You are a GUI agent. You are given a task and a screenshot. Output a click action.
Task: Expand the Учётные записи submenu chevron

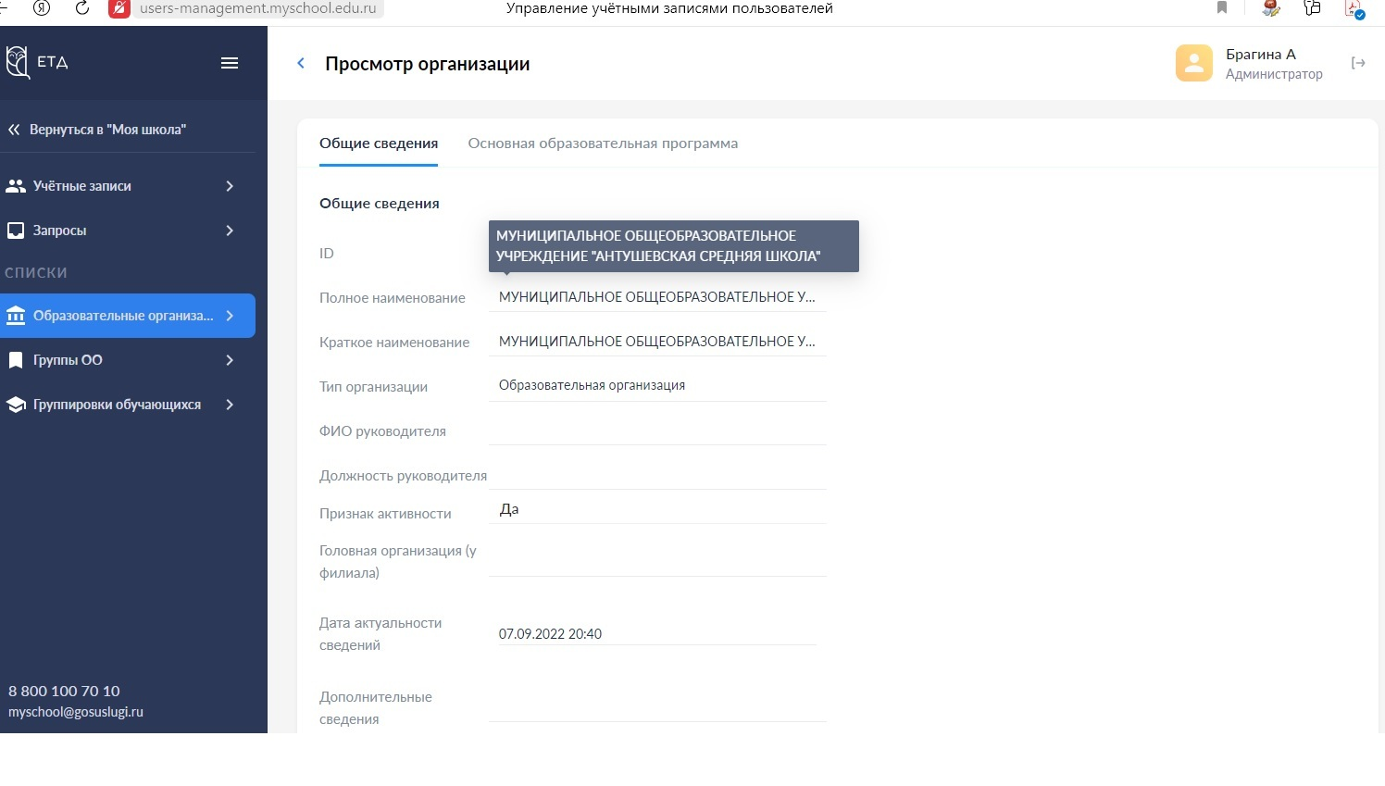(x=230, y=186)
